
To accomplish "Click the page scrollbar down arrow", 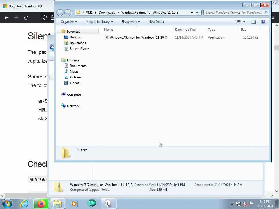I will click(277, 191).
